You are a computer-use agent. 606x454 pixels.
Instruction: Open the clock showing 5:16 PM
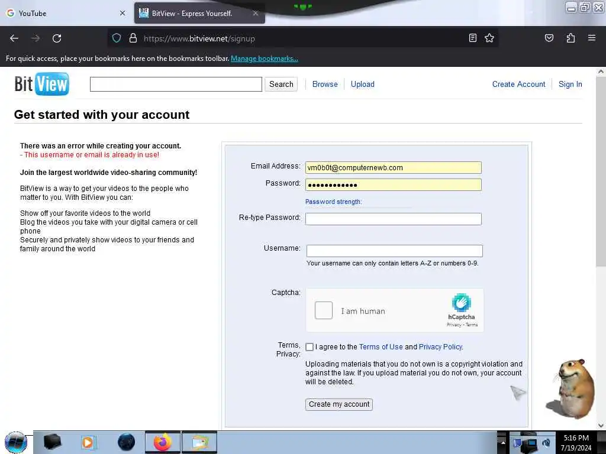coord(576,442)
